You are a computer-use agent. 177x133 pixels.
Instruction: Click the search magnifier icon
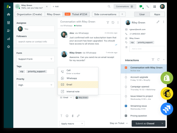tap(109, 6)
